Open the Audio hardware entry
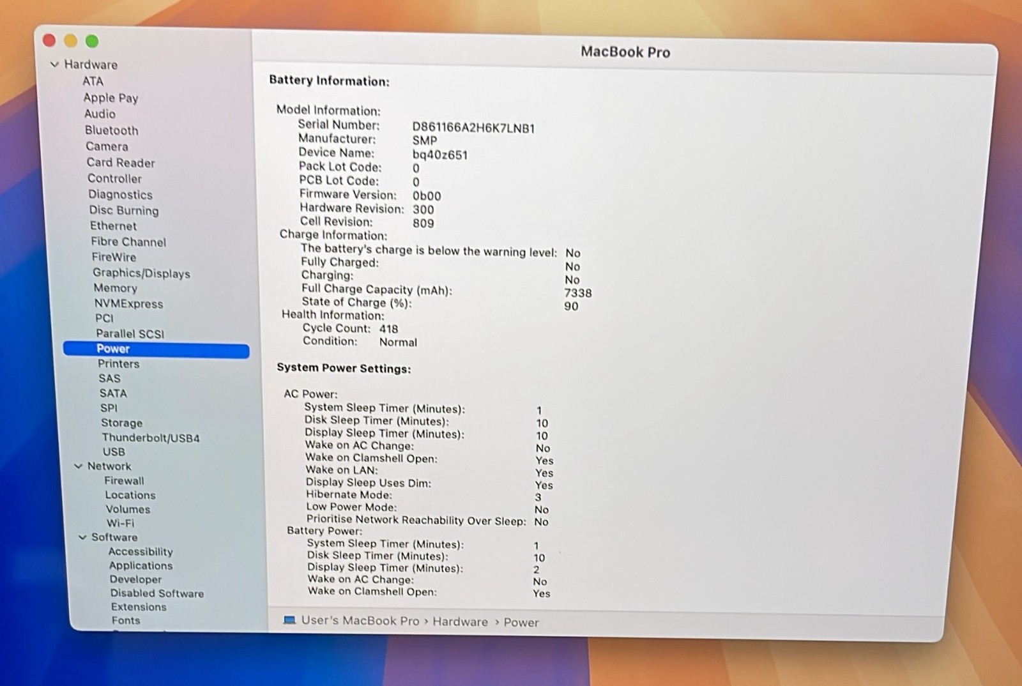 [100, 114]
